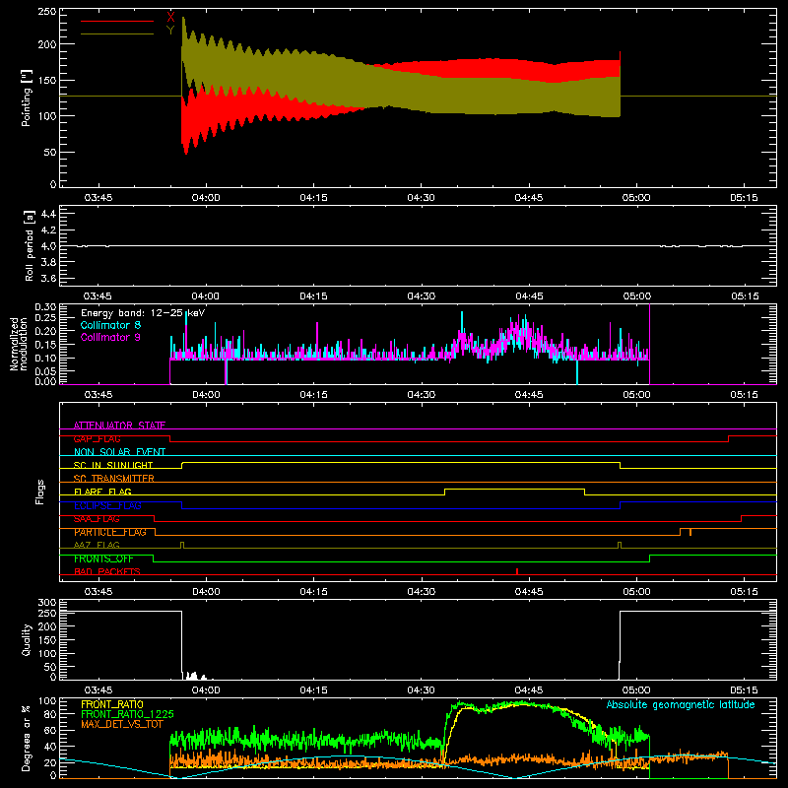Image resolution: width=788 pixels, height=788 pixels.
Task: Click the Roll period axis title
Action: 30,245
